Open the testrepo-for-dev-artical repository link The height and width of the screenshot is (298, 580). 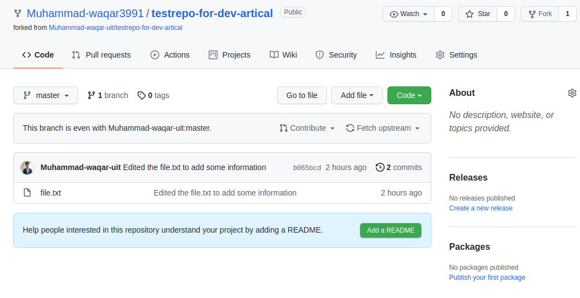(212, 14)
